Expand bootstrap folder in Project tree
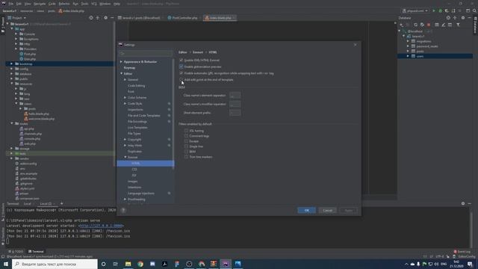 (x=12, y=64)
